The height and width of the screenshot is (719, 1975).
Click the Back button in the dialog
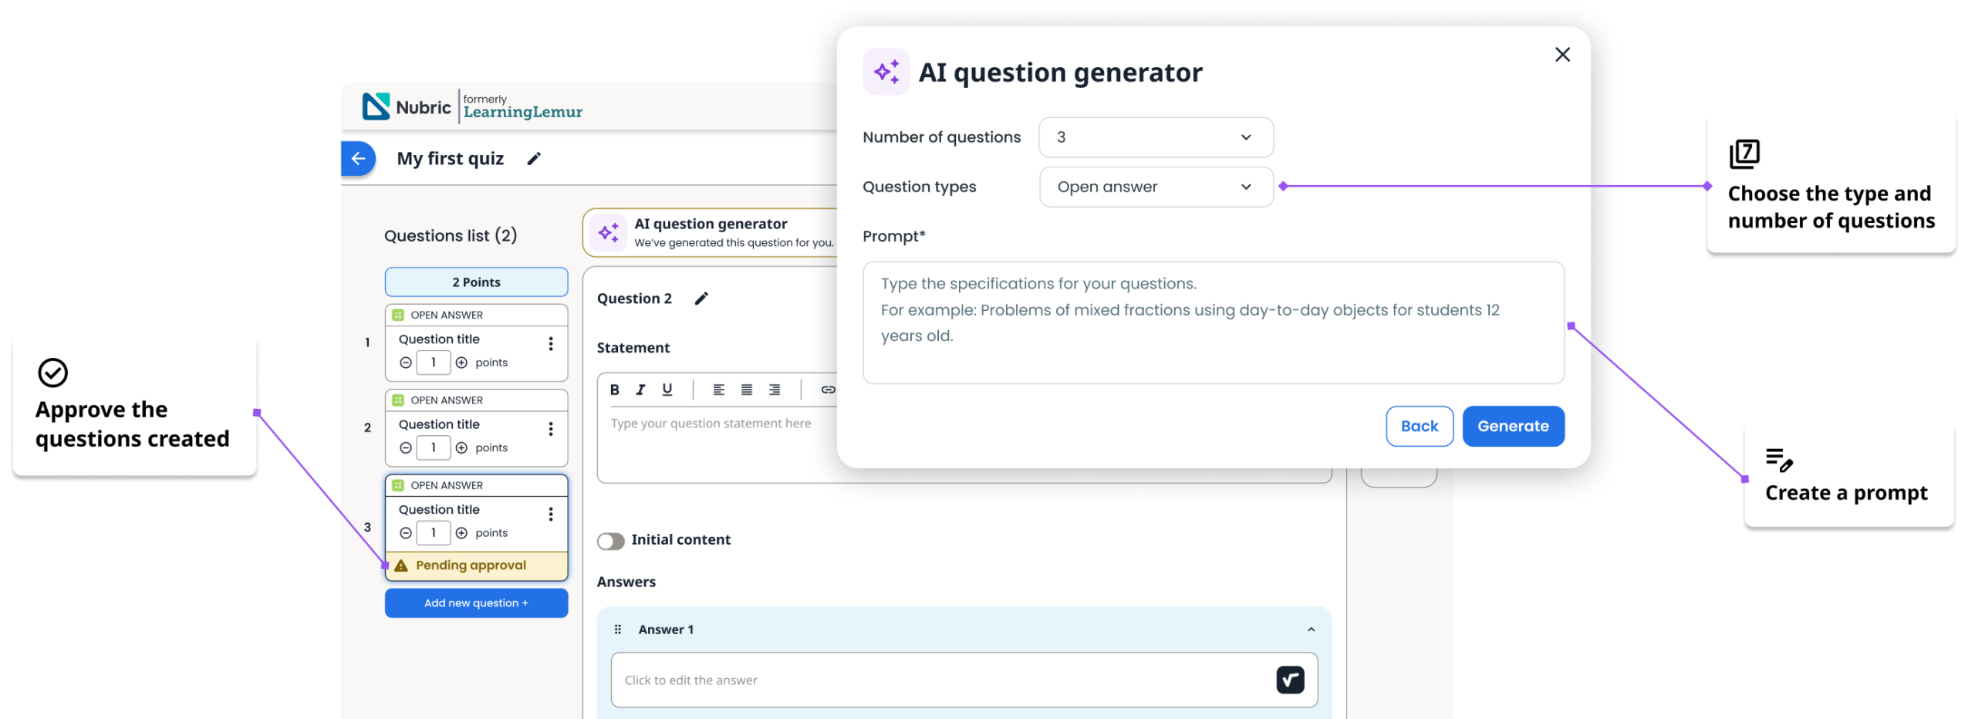coord(1419,425)
